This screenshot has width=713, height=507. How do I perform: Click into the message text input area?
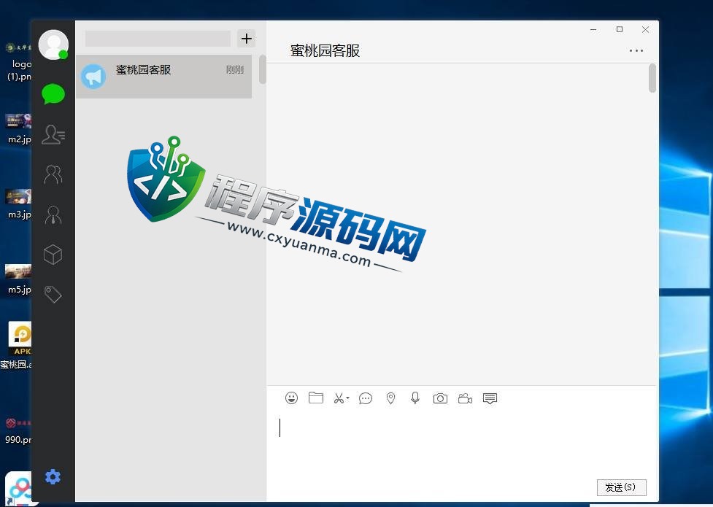coord(461,444)
